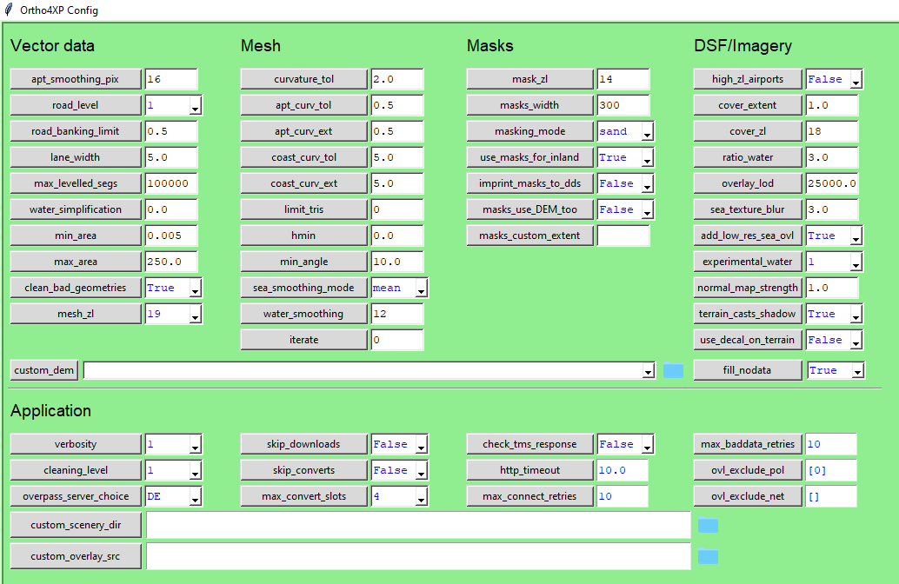Open the experimental_water dropdown
This screenshot has height=584, width=899.
point(856,262)
